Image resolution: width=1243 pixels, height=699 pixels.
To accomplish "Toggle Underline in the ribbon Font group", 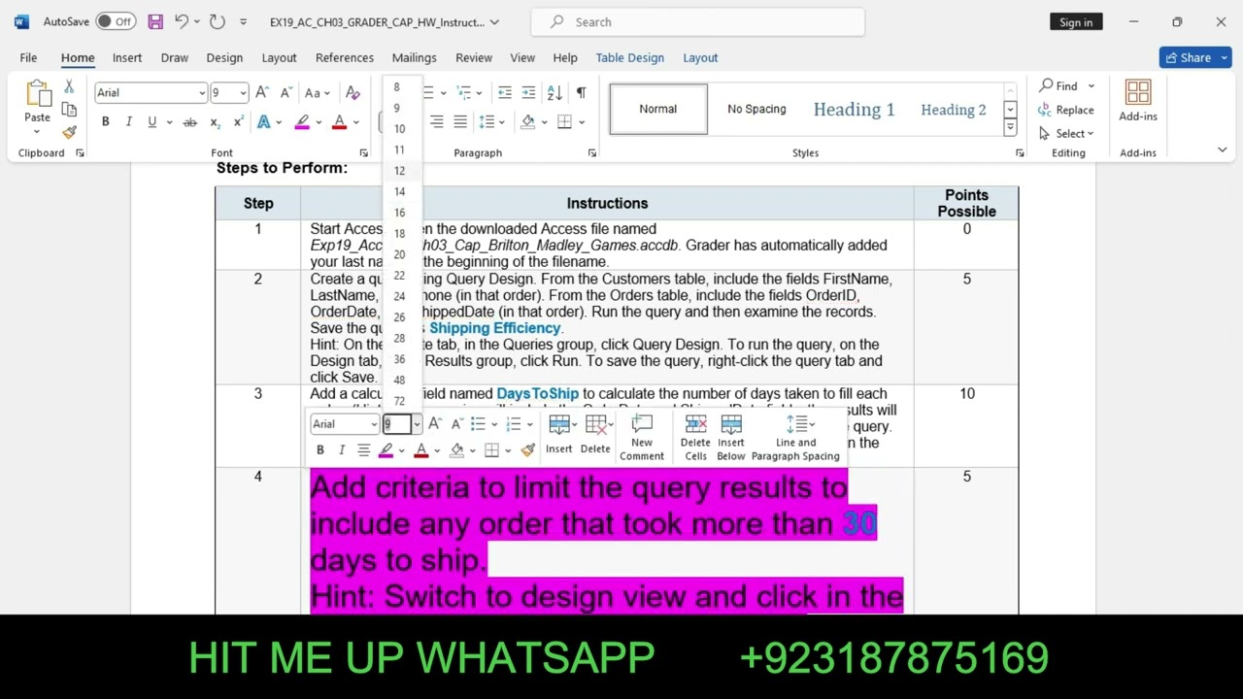I will pos(152,122).
